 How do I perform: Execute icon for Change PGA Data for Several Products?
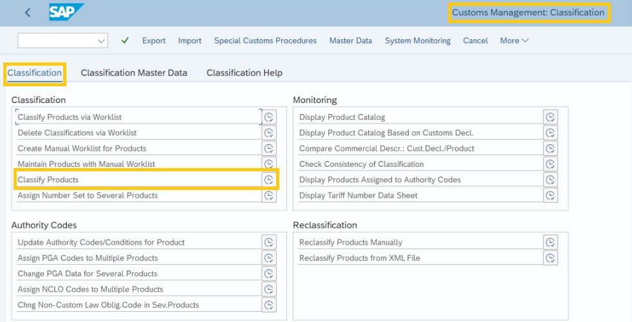tap(269, 274)
